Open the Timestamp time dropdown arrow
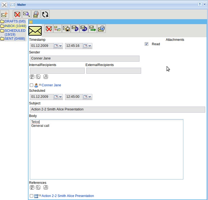Viewport: 208px width, 200px height. pos(90,46)
